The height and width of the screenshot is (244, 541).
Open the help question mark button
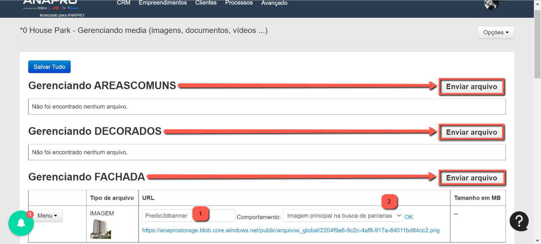click(519, 221)
